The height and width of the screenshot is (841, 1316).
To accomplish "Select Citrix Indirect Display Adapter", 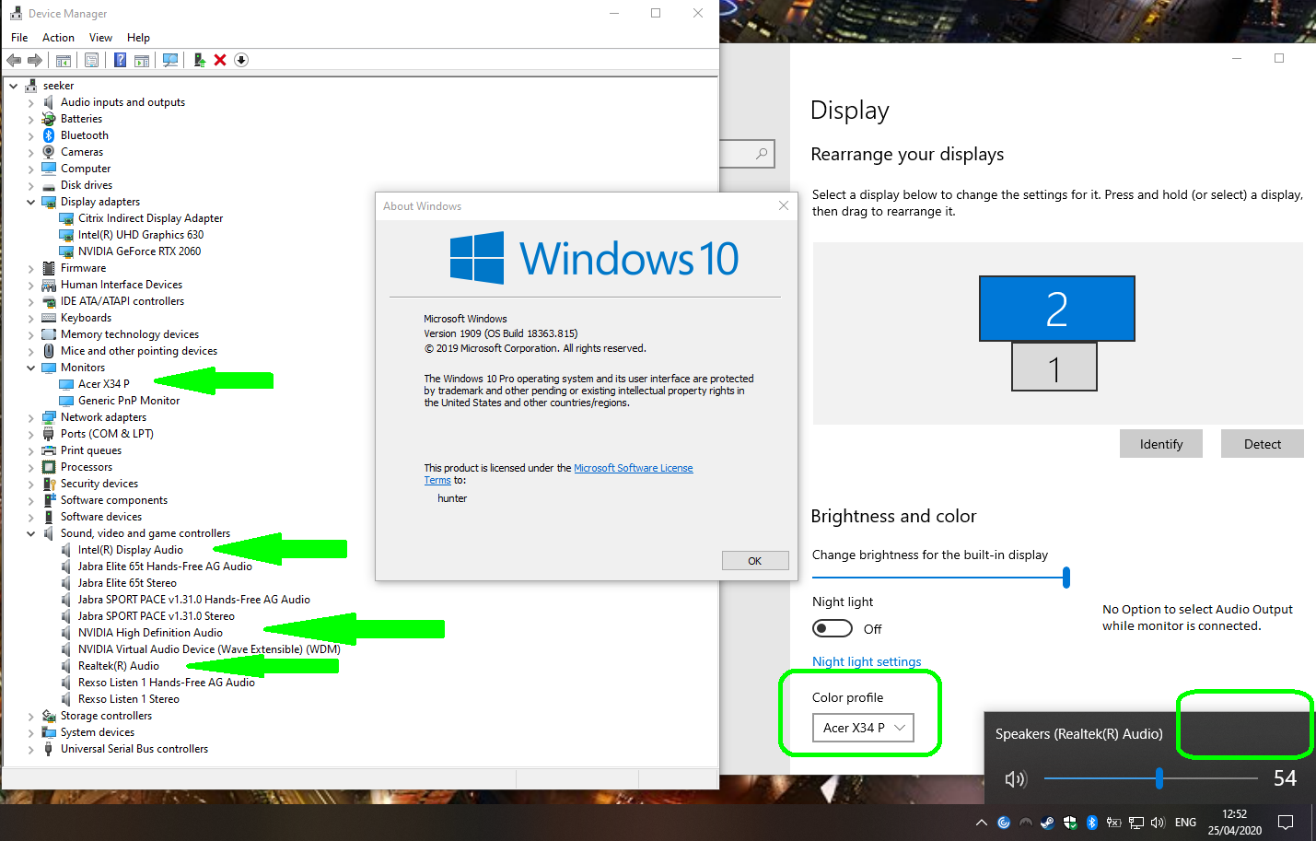I will coord(150,218).
